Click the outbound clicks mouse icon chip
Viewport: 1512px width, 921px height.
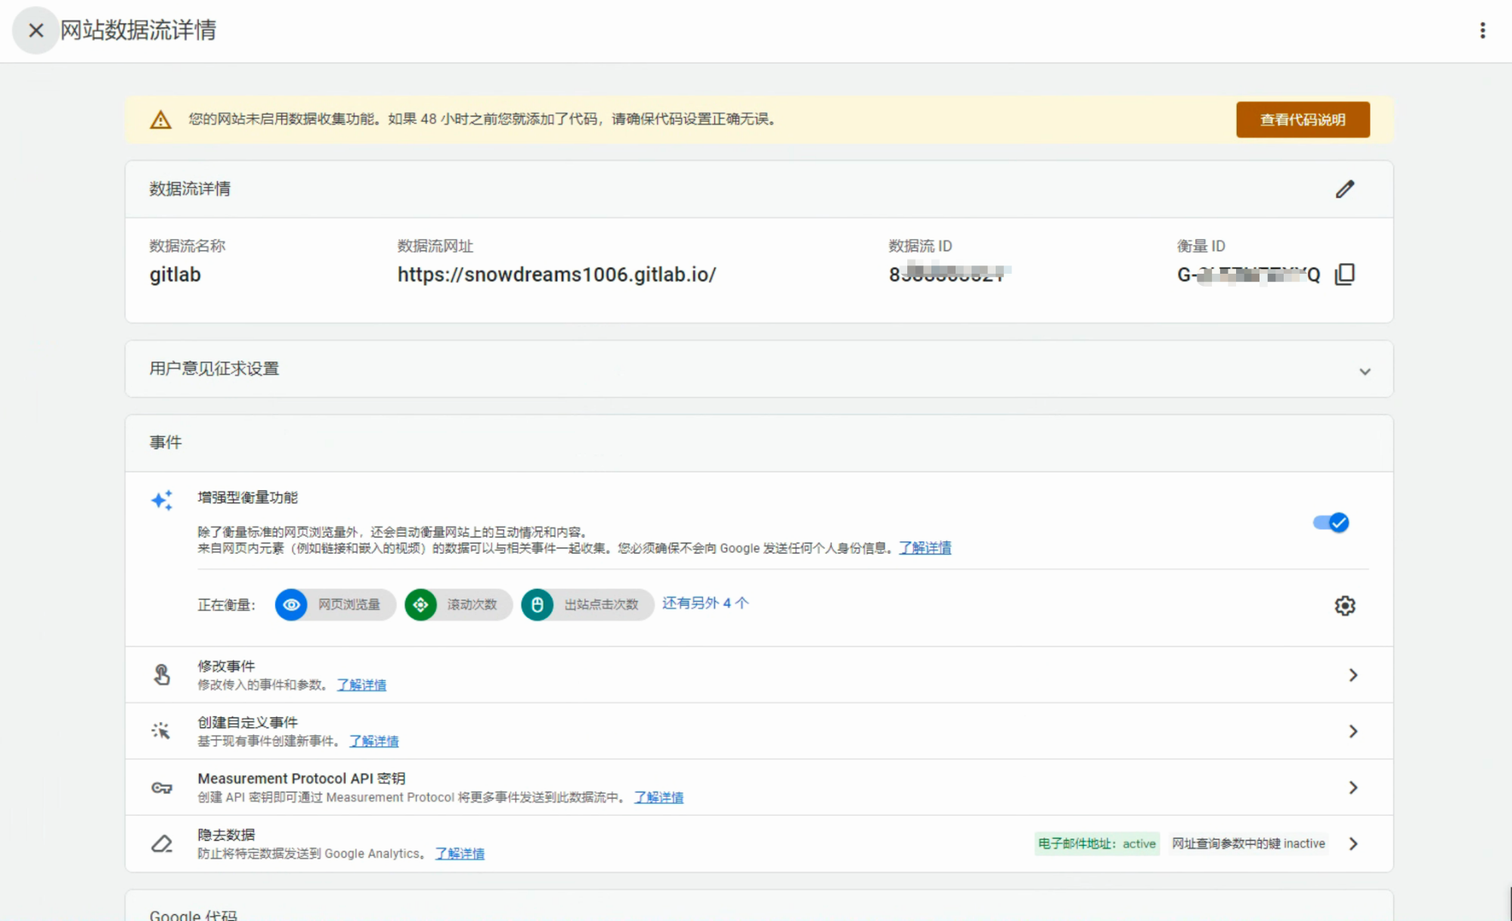[538, 605]
